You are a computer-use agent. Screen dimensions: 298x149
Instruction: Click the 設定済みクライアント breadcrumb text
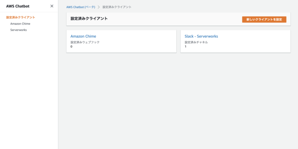[117, 7]
